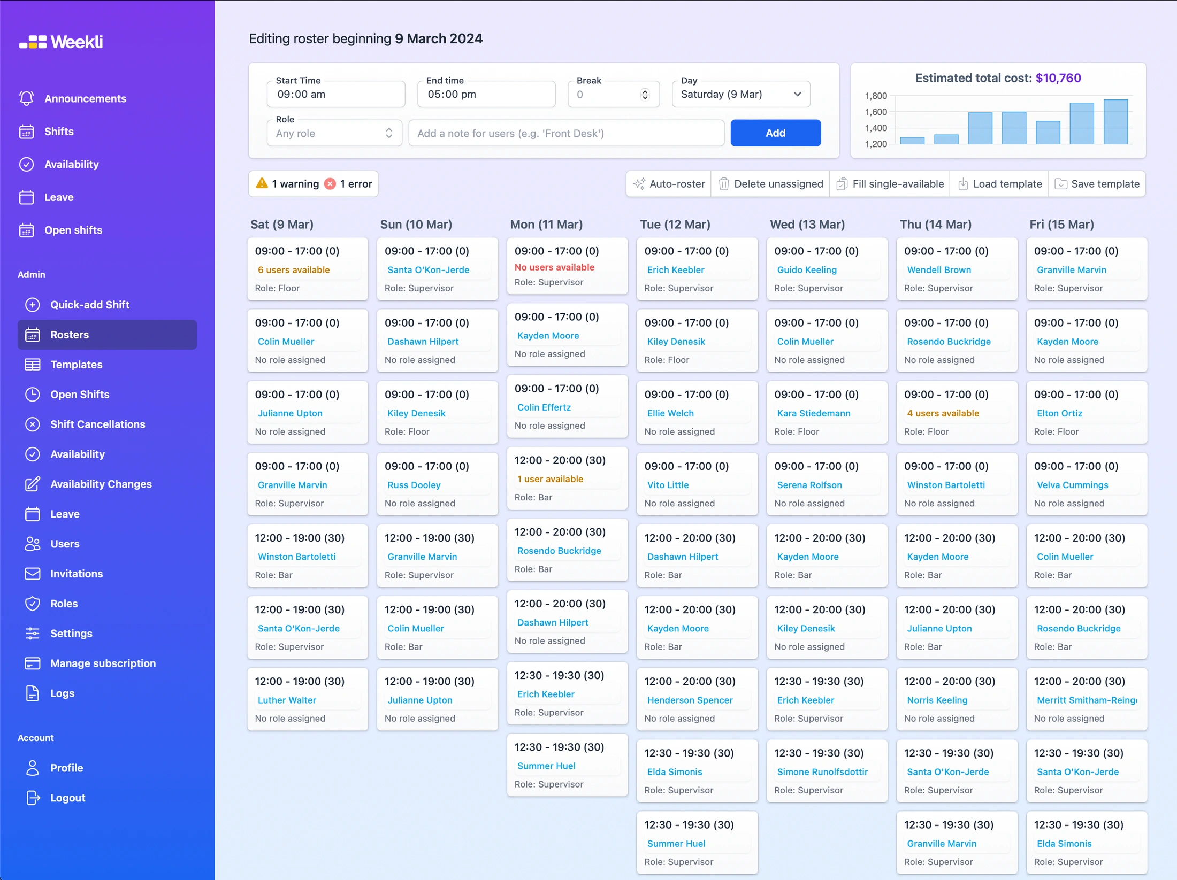1177x880 pixels.
Task: Click the Auto-roster sparkle icon
Action: click(639, 184)
